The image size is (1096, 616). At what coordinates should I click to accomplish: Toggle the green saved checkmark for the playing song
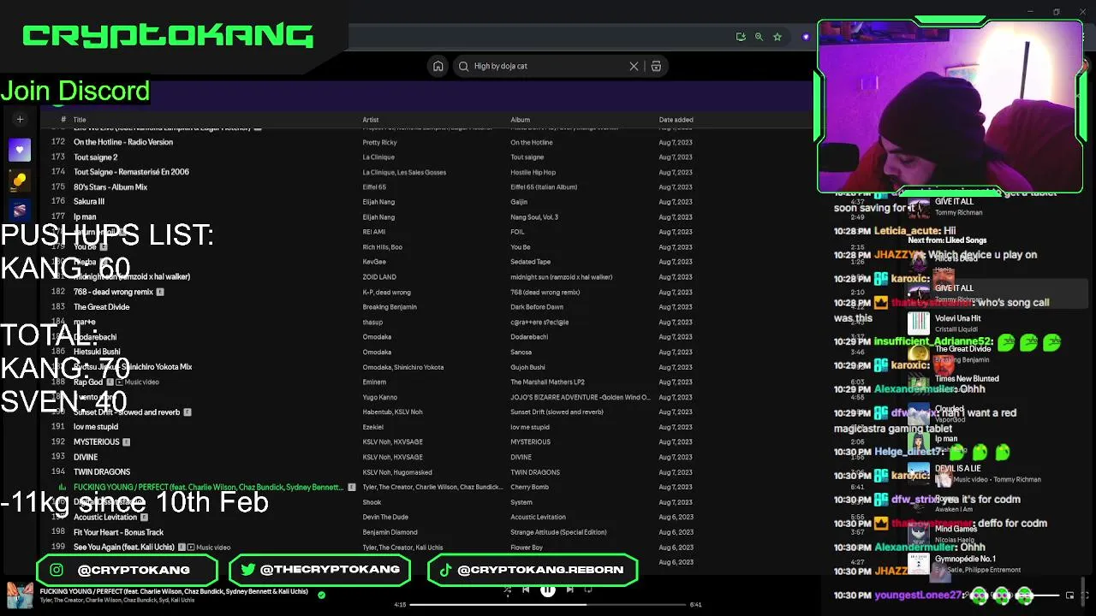pos(321,595)
